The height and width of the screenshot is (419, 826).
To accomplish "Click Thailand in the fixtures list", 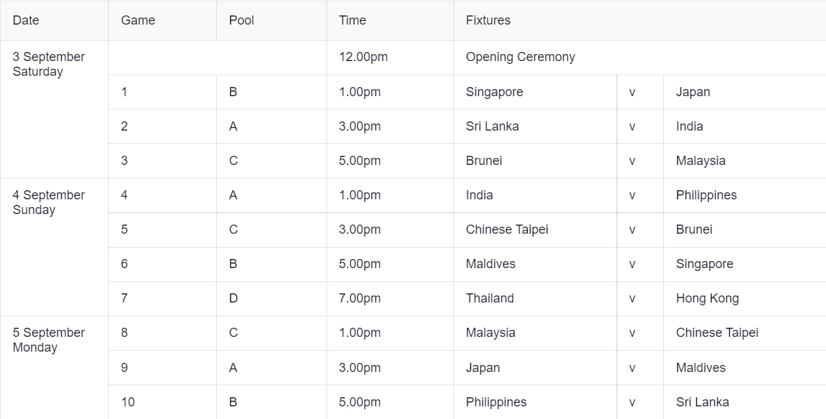I will (x=490, y=298).
